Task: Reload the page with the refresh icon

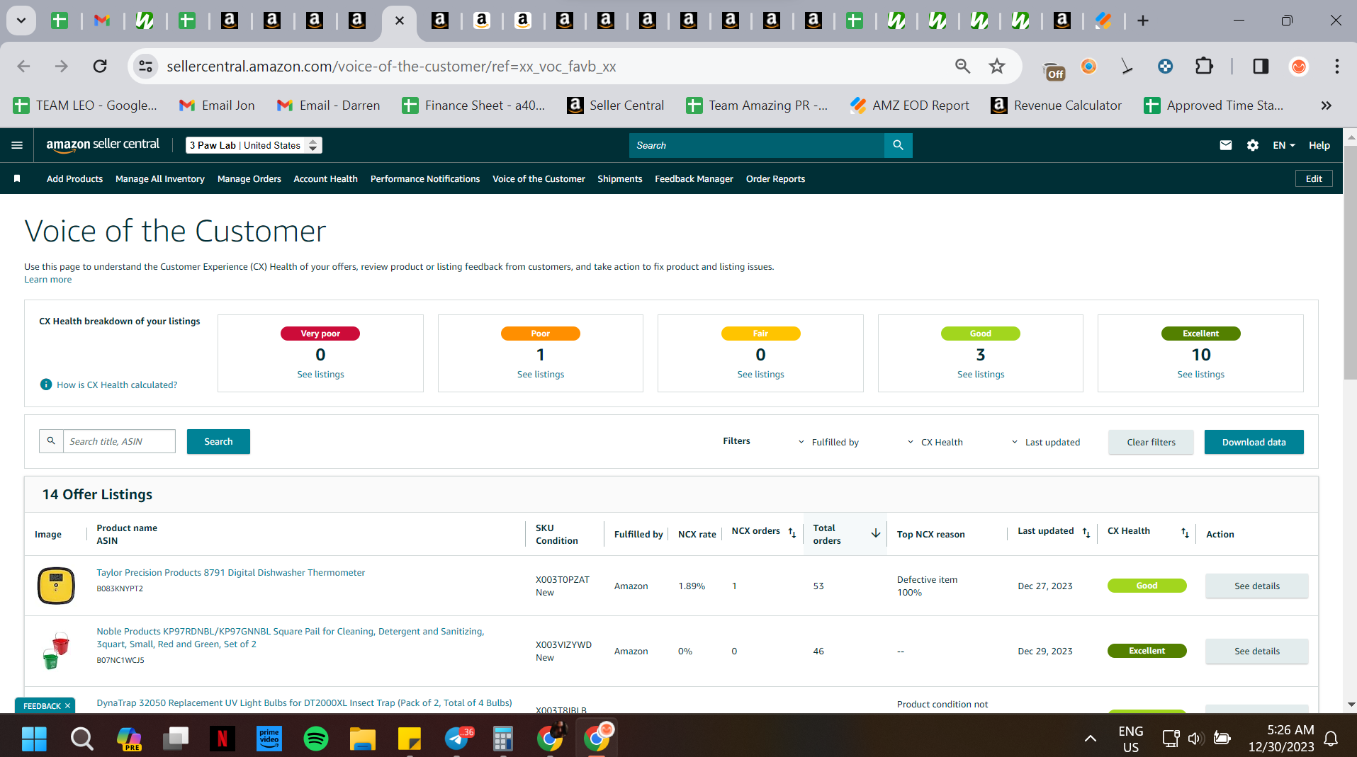Action: [100, 67]
